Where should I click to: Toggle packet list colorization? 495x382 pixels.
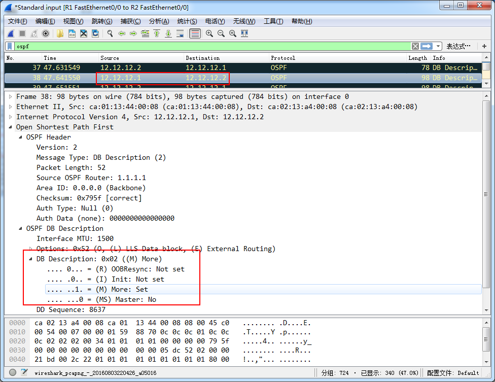pos(195,33)
